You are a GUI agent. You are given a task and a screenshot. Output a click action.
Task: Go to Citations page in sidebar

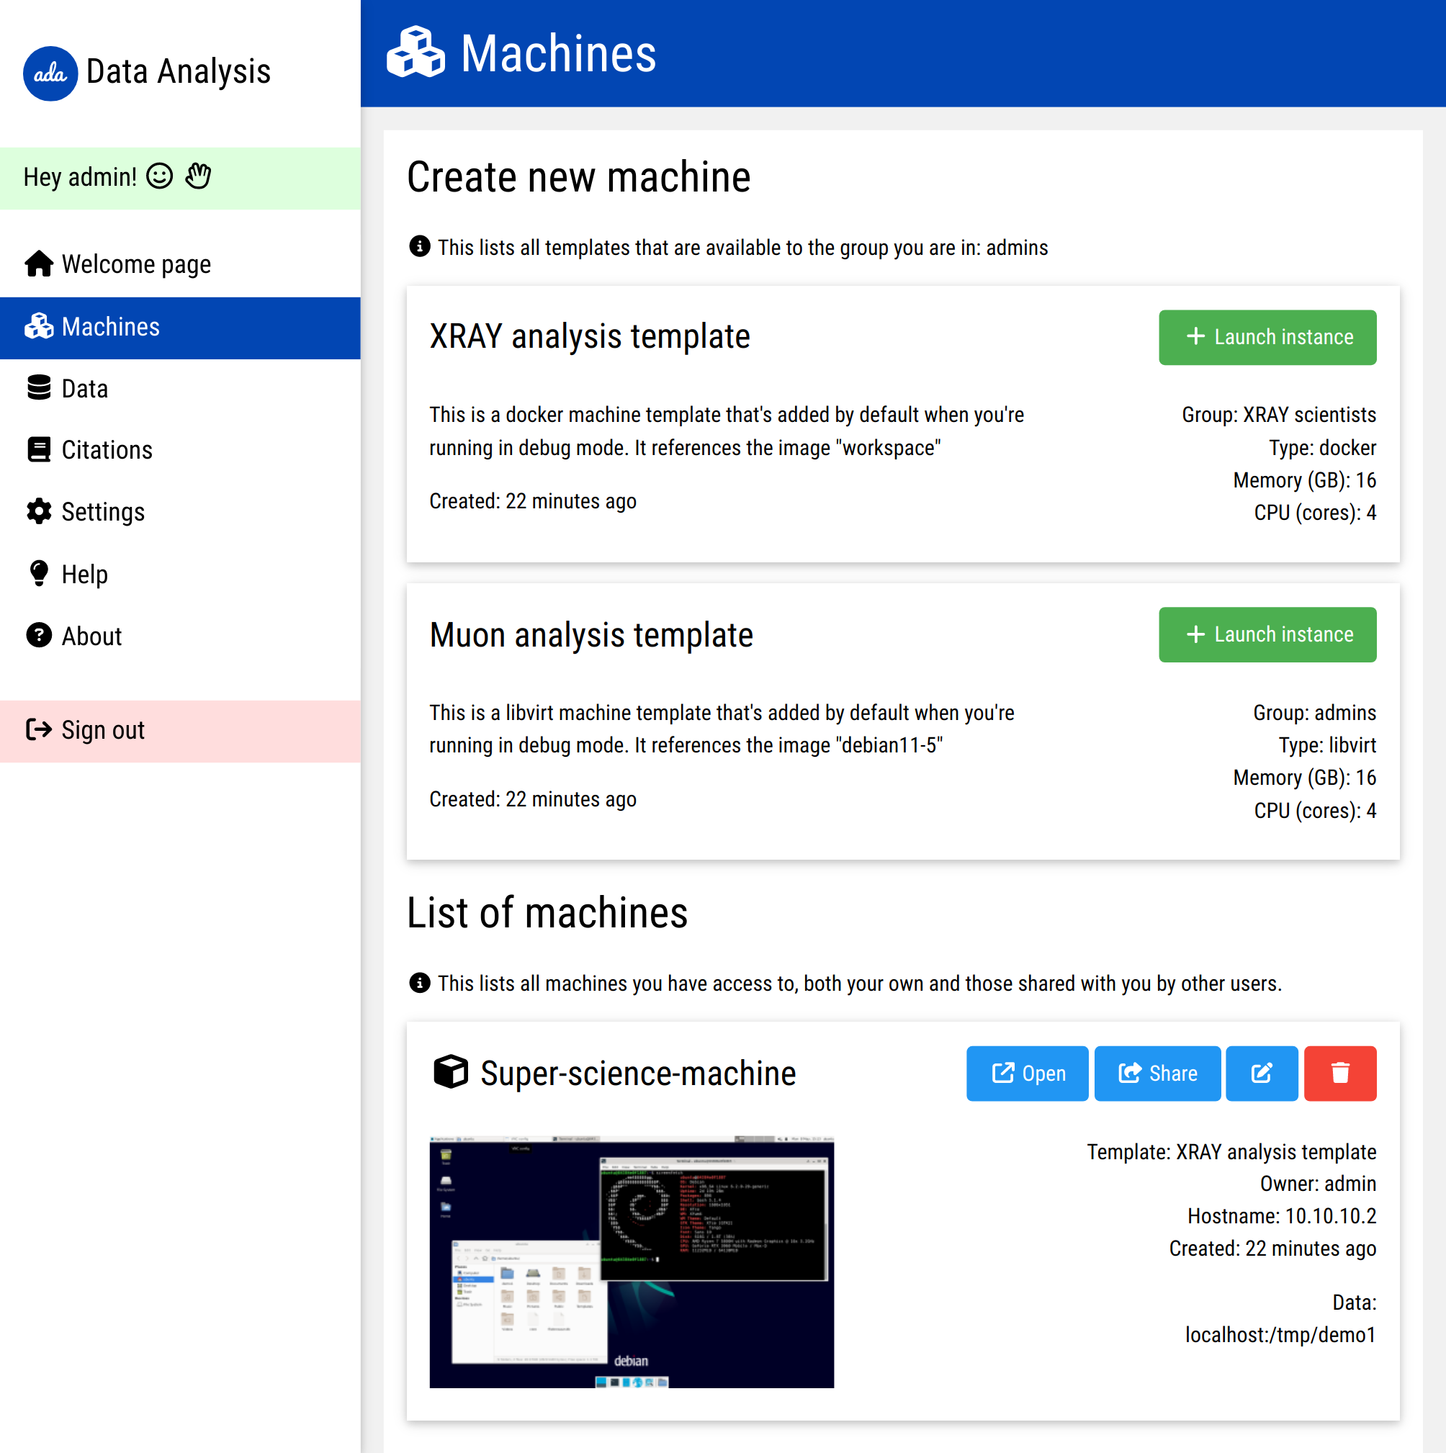[107, 450]
